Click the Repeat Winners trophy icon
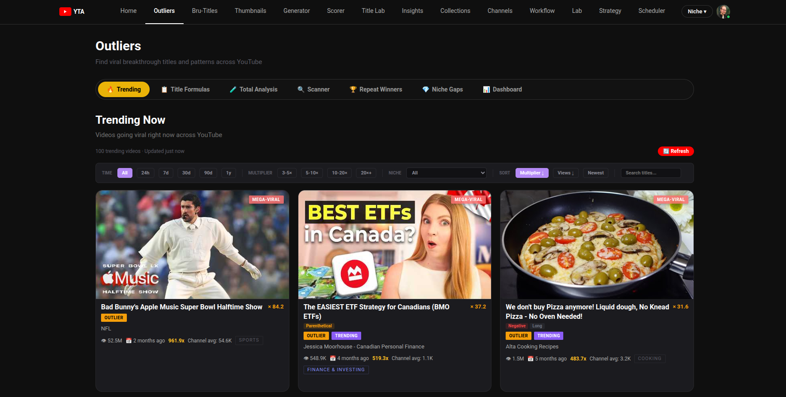The height and width of the screenshot is (397, 786). [353, 89]
